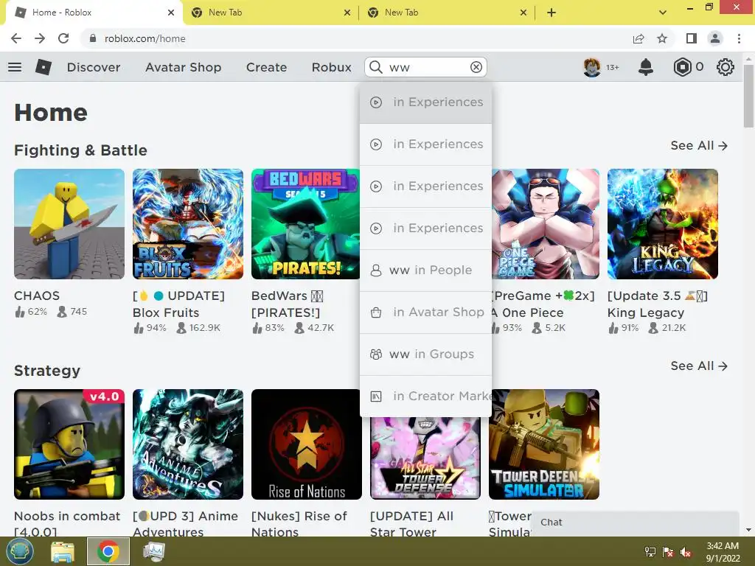The height and width of the screenshot is (566, 755).
Task: Click the muted volume tray icon
Action: point(686,552)
